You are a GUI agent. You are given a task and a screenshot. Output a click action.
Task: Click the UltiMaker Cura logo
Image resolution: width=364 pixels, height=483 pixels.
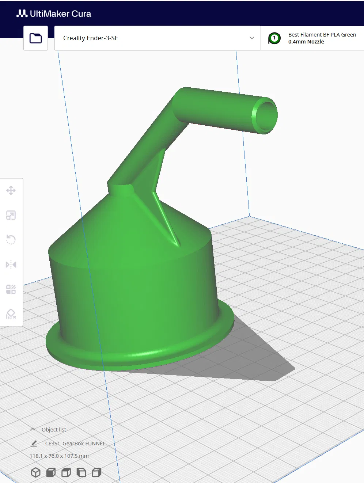click(x=54, y=14)
